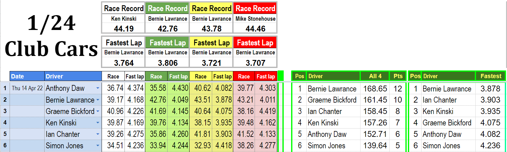Click the Pts column header
The width and height of the screenshot is (507, 152).
pos(398,76)
